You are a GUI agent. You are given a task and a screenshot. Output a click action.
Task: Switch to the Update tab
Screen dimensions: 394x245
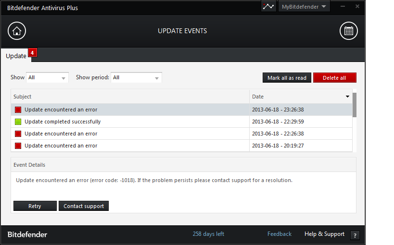tap(16, 56)
